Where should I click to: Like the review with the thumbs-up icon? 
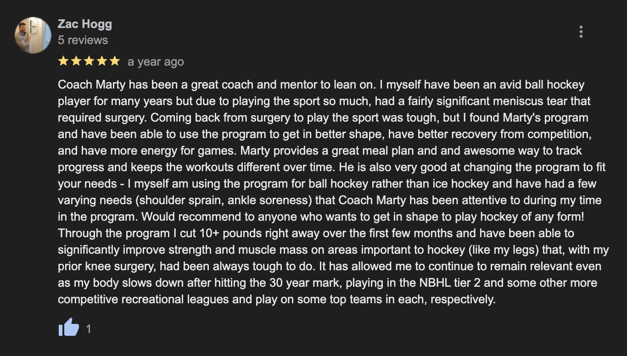tap(68, 328)
